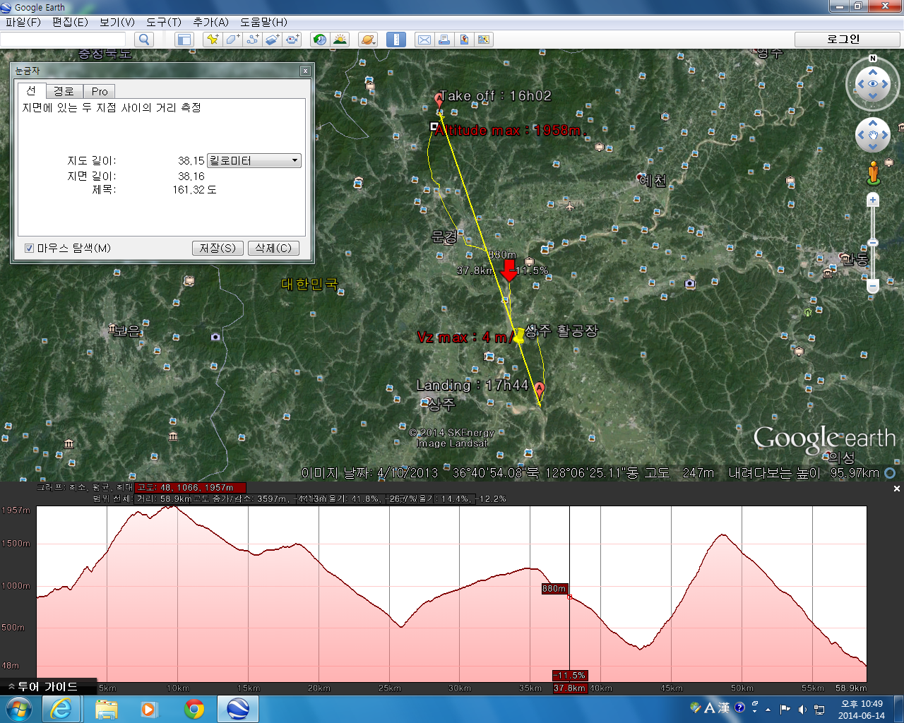Click the search input field

pyautogui.click(x=64, y=40)
